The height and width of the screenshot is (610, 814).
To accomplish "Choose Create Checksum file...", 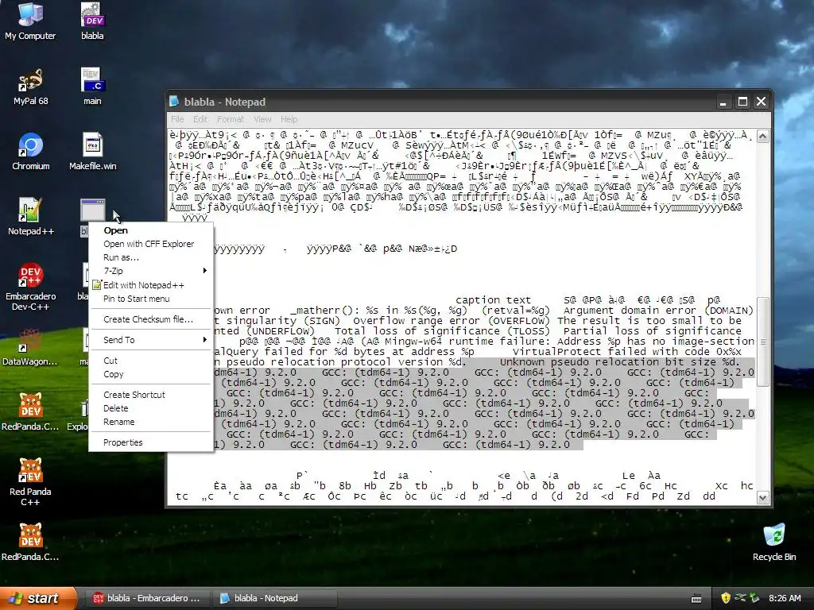I will pyautogui.click(x=151, y=319).
